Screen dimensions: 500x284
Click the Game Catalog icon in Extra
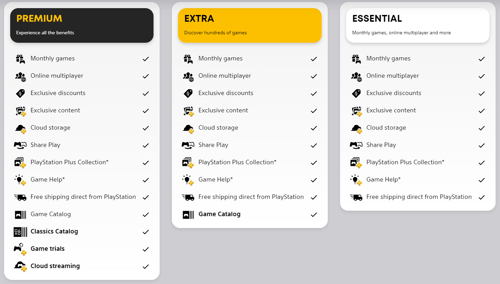pyautogui.click(x=188, y=214)
